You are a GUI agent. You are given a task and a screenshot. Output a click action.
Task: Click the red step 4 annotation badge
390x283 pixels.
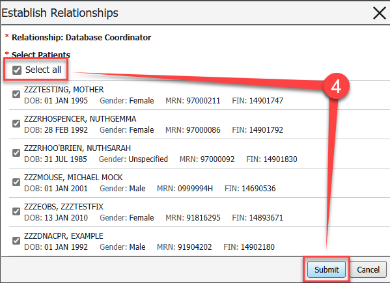point(336,87)
